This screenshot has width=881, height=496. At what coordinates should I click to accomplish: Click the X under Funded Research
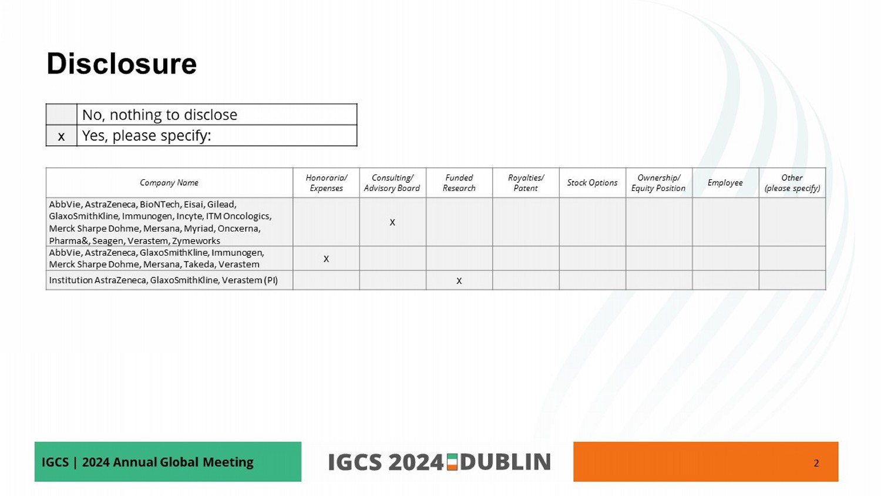click(459, 281)
